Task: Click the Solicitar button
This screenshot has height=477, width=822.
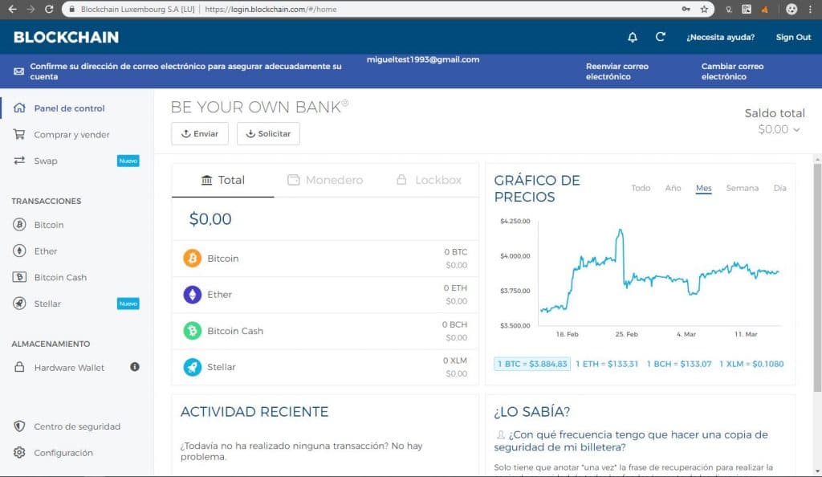Action: [x=268, y=133]
